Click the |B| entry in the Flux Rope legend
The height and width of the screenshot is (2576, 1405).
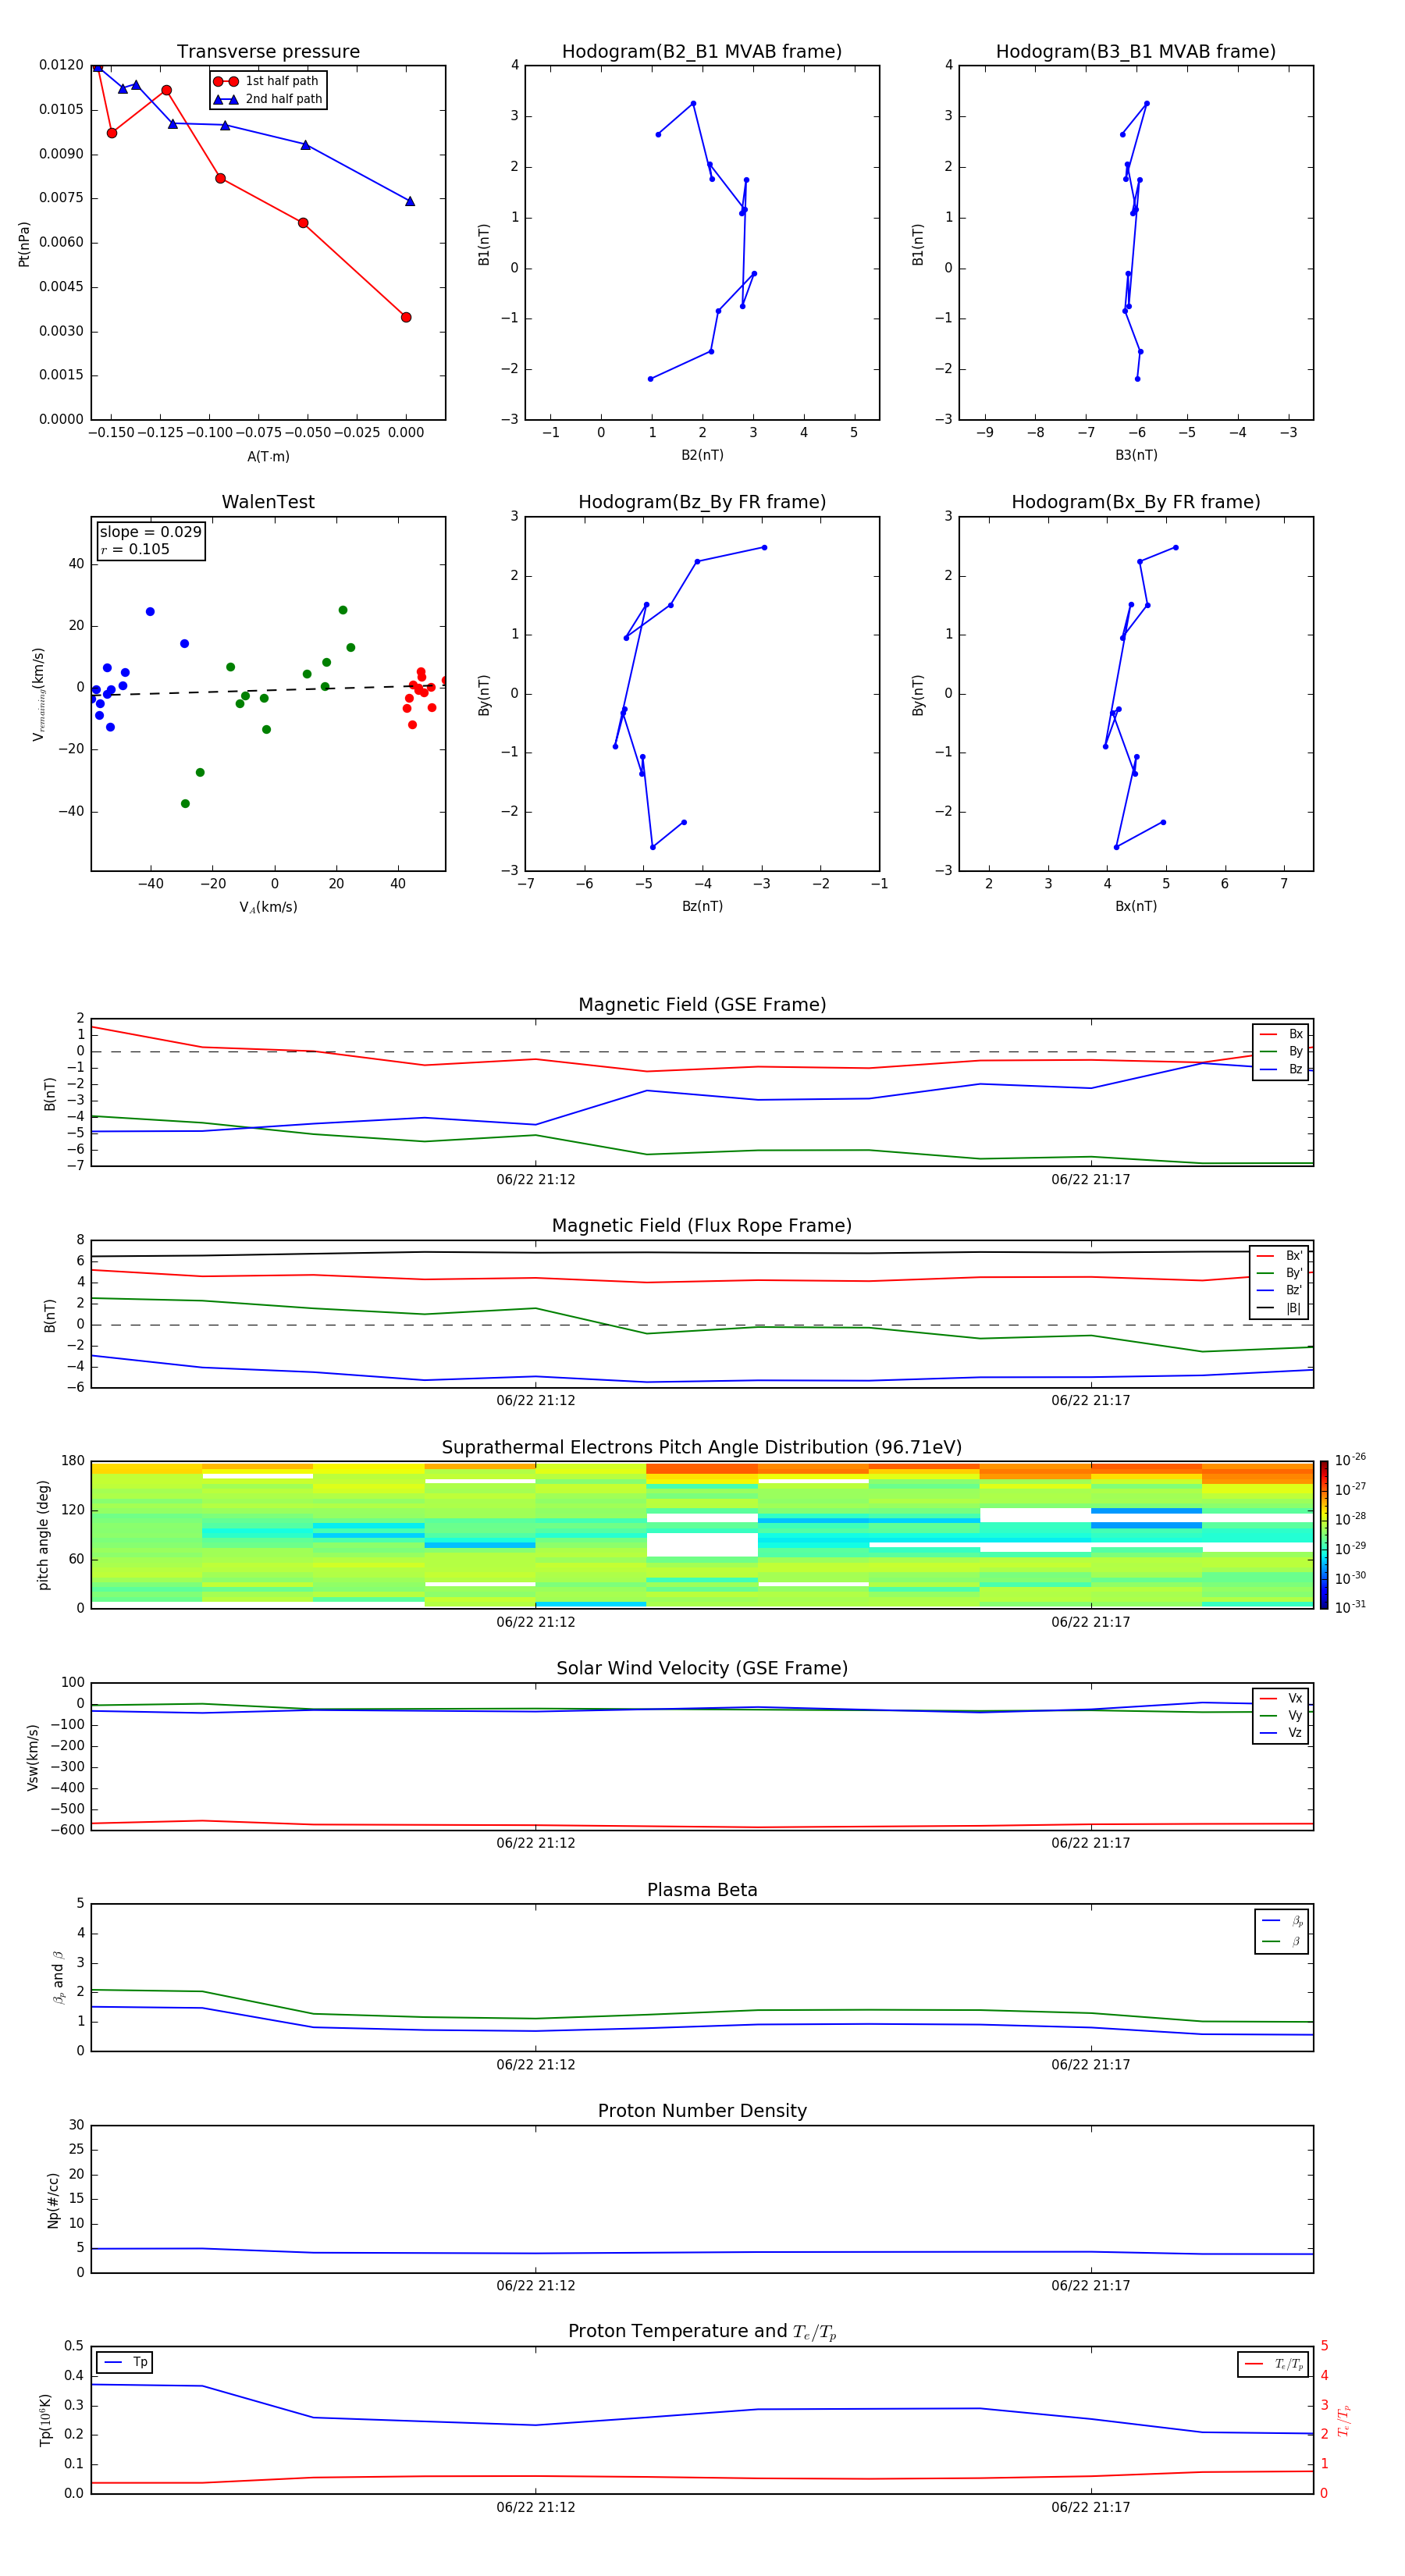[x=1279, y=1308]
